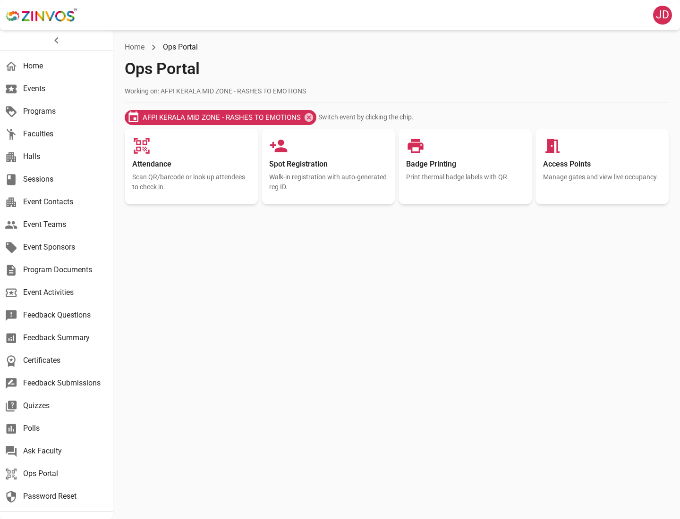This screenshot has height=519, width=680.
Task: Open Event Contacts in the sidebar
Action: click(57, 202)
